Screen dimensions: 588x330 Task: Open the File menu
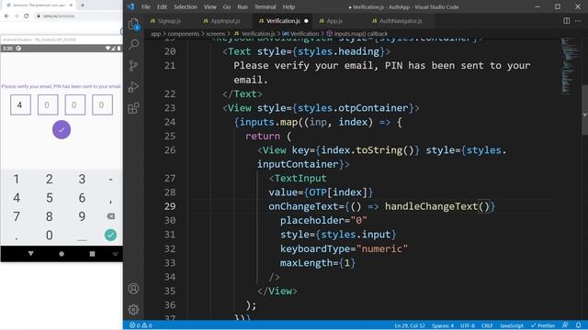click(x=146, y=6)
